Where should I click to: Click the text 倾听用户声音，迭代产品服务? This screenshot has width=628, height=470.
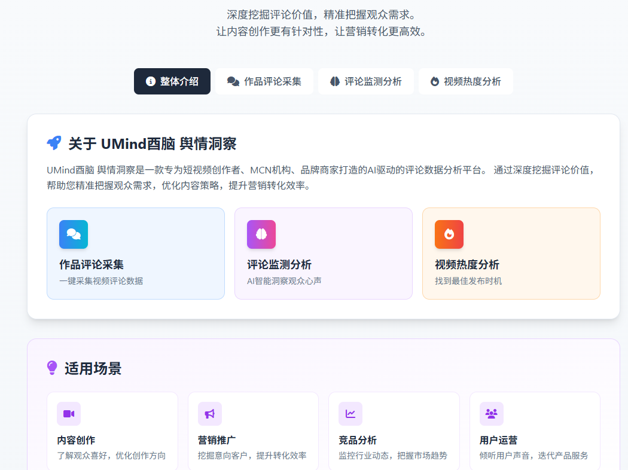(534, 456)
